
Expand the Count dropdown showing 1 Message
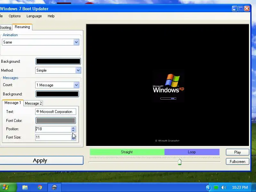point(57,85)
